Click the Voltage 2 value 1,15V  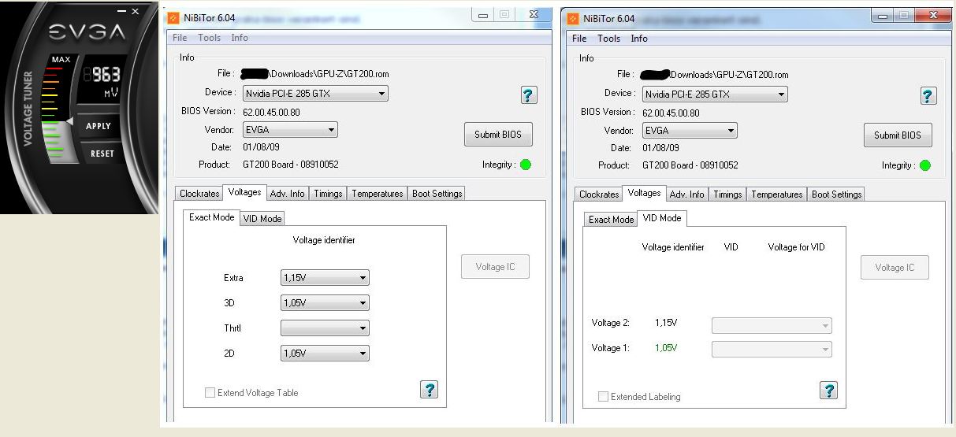(666, 323)
